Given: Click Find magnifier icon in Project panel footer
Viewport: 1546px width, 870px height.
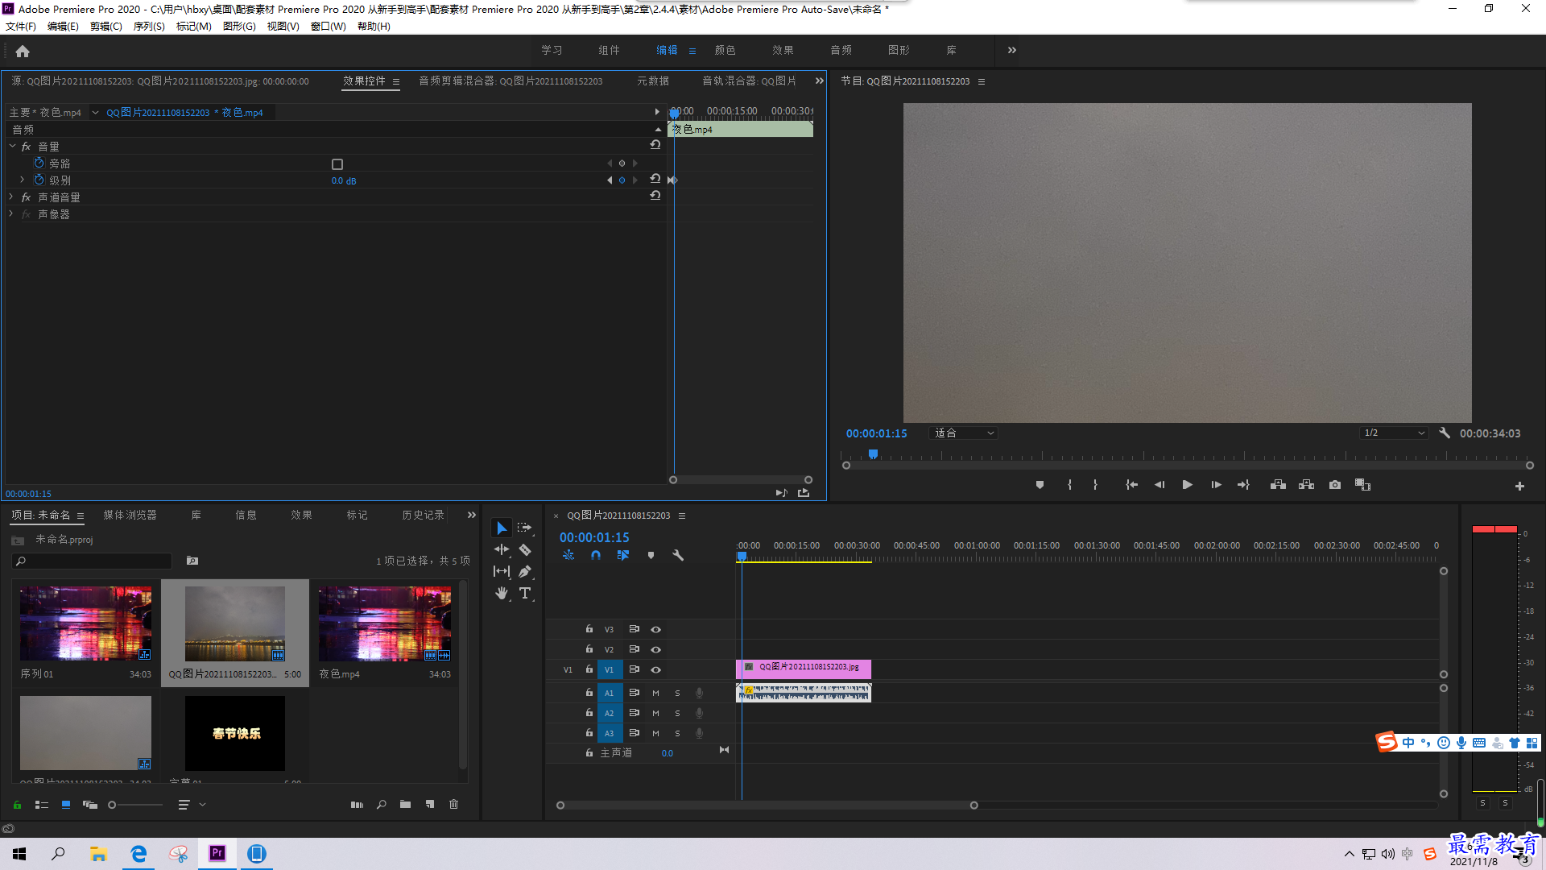Looking at the screenshot, I should [x=382, y=804].
